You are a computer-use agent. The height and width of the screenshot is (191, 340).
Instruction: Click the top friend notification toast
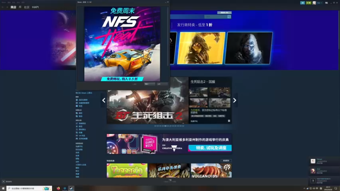pos(324,161)
